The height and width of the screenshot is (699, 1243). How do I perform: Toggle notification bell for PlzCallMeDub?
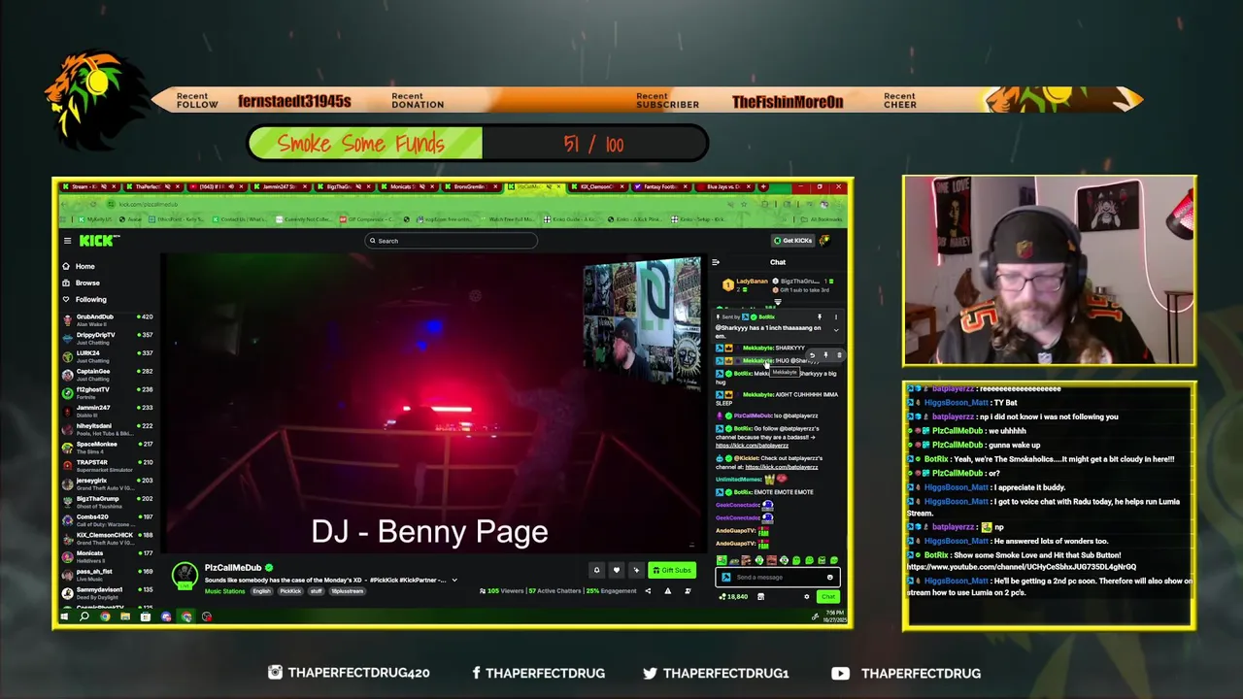[596, 570]
